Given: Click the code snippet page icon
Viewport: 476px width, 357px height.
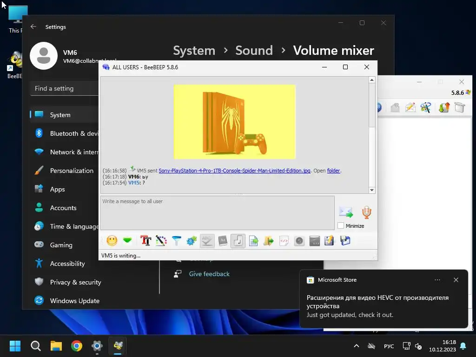Looking at the screenshot, I should (284, 241).
